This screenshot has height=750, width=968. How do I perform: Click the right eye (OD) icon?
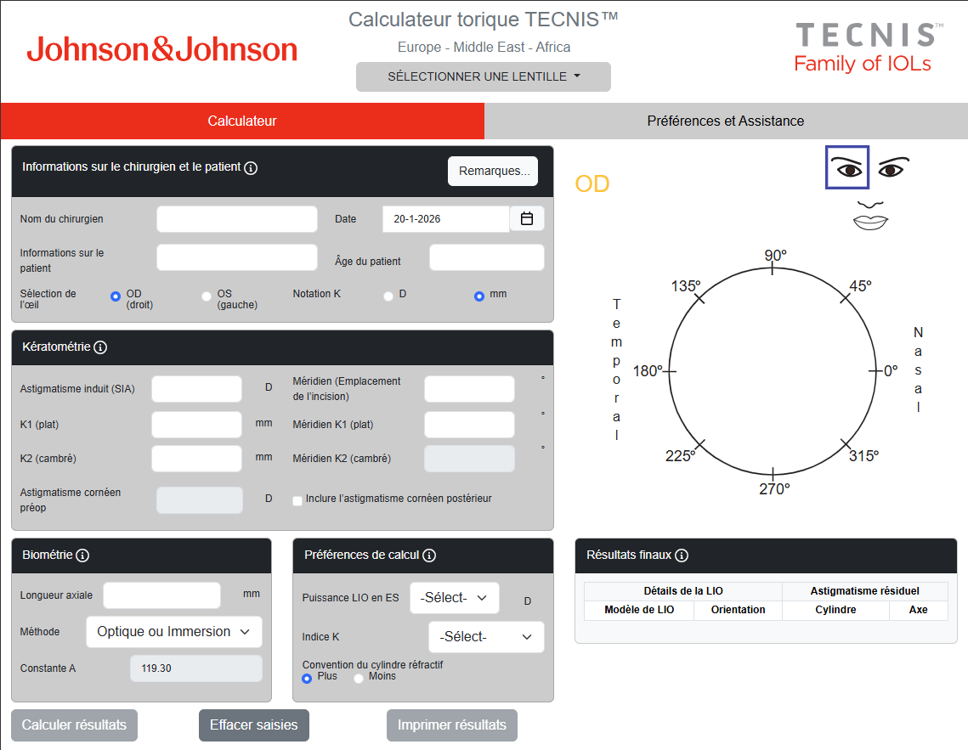847,167
